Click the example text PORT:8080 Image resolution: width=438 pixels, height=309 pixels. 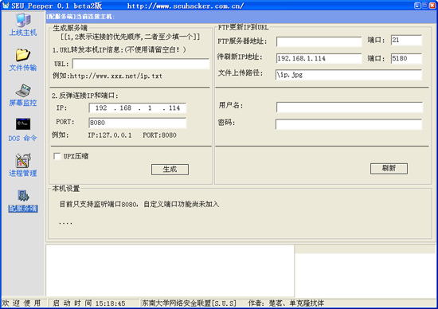point(159,135)
